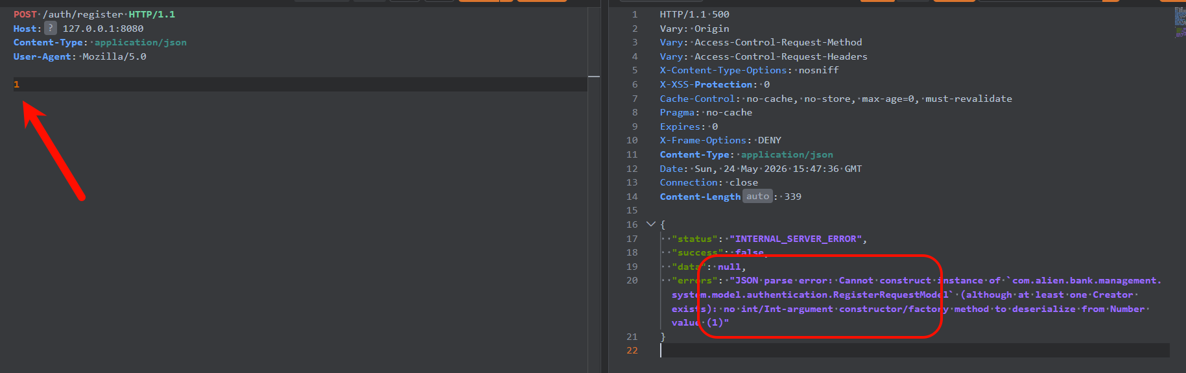Click 'HTTP/1.1' in the request line
The width and height of the screenshot is (1186, 373).
[152, 14]
